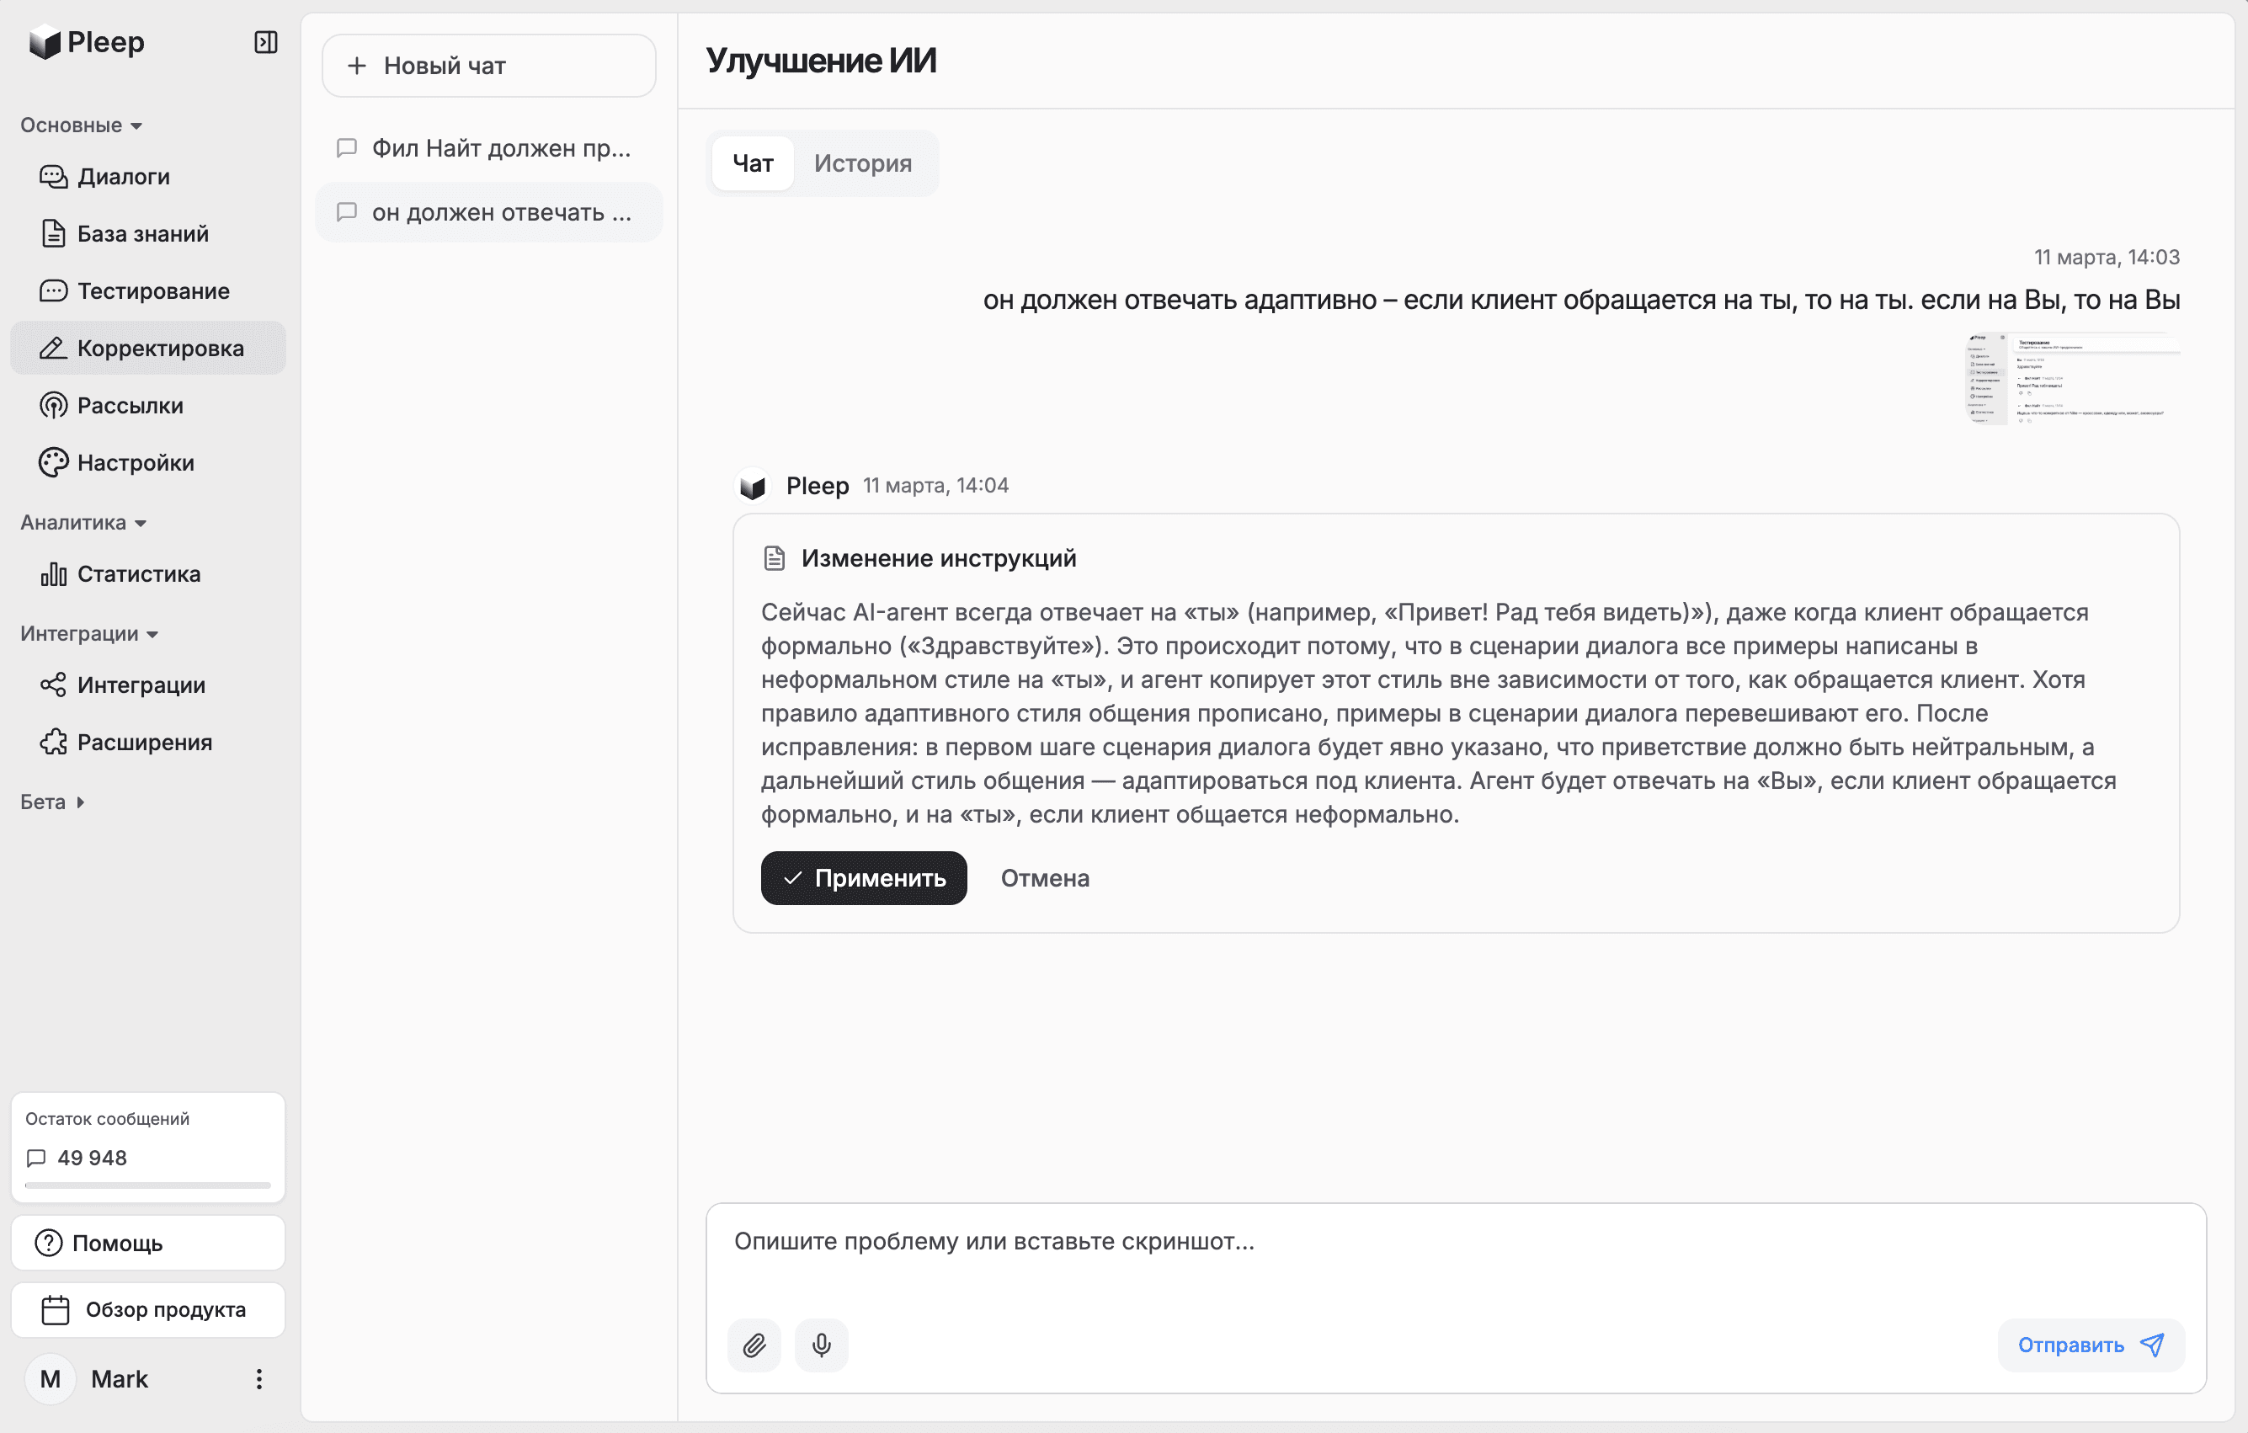Open Настройки from the sidebar
The height and width of the screenshot is (1433, 2248).
138,461
